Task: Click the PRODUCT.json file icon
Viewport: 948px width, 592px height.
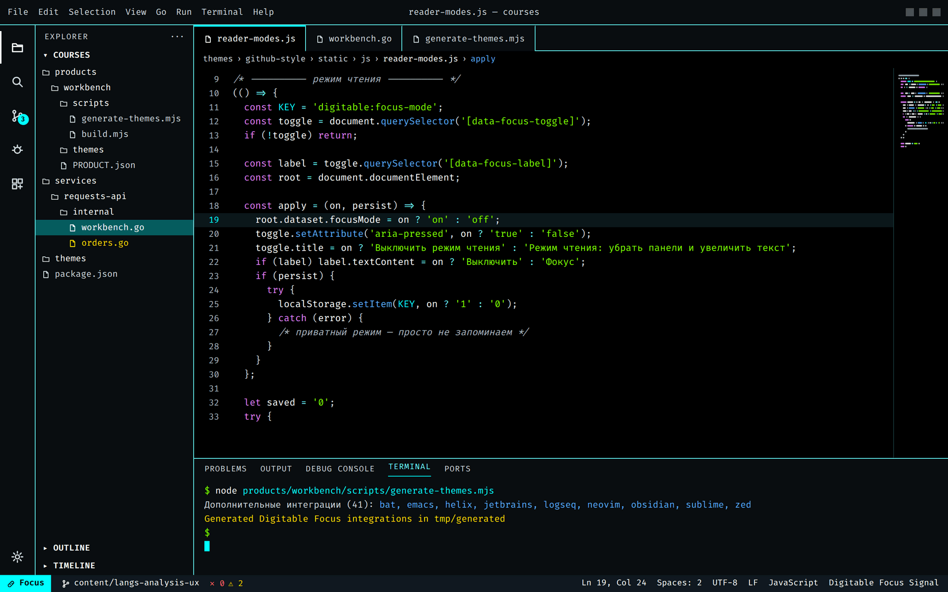Action: click(64, 166)
